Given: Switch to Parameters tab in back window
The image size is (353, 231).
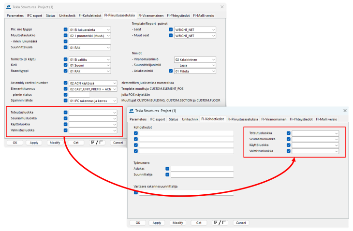Looking at the screenshot, I should [x=15, y=15].
